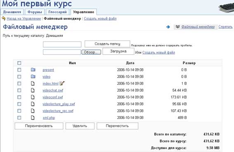Image resolution: width=234 pixels, height=152 pixels.
Task: Click the edit pencil icon beside index.html
Action: 62,83
